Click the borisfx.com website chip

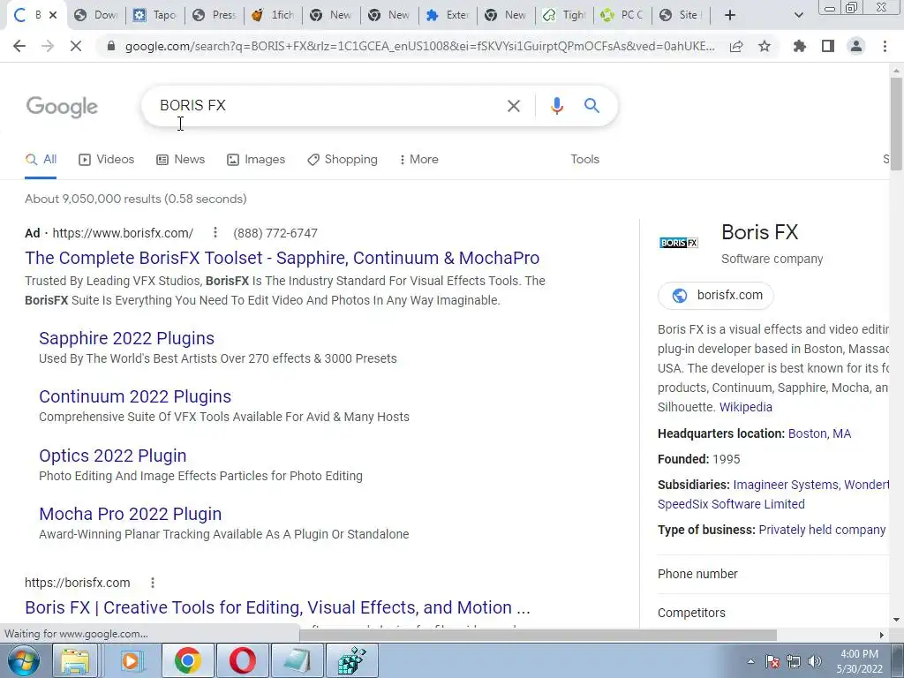(x=716, y=295)
